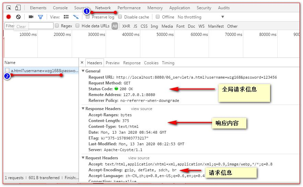Image resolution: width=303 pixels, height=187 pixels.
Task: Switch to the Network panel tab
Action: pos(103,8)
